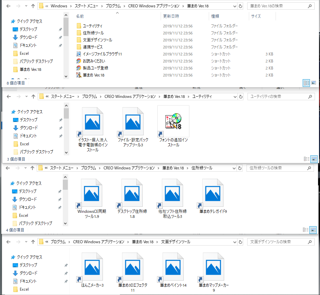Select イラスト・個人法人電子電話帳のインストール shortcut

click(x=93, y=130)
